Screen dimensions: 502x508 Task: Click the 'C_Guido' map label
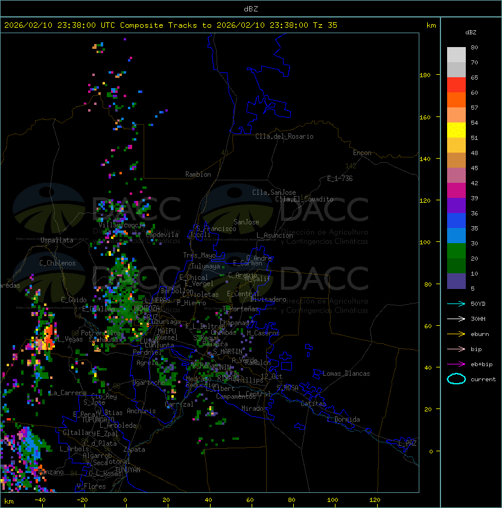(74, 300)
